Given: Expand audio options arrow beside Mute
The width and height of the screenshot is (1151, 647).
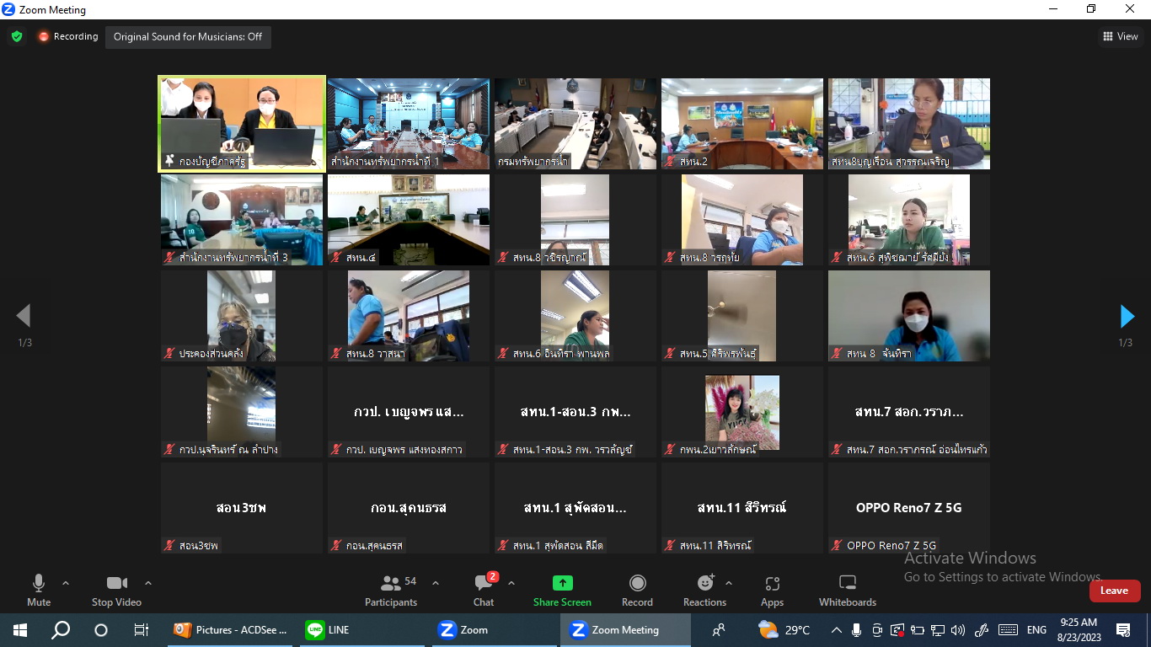Looking at the screenshot, I should pyautogui.click(x=66, y=582).
